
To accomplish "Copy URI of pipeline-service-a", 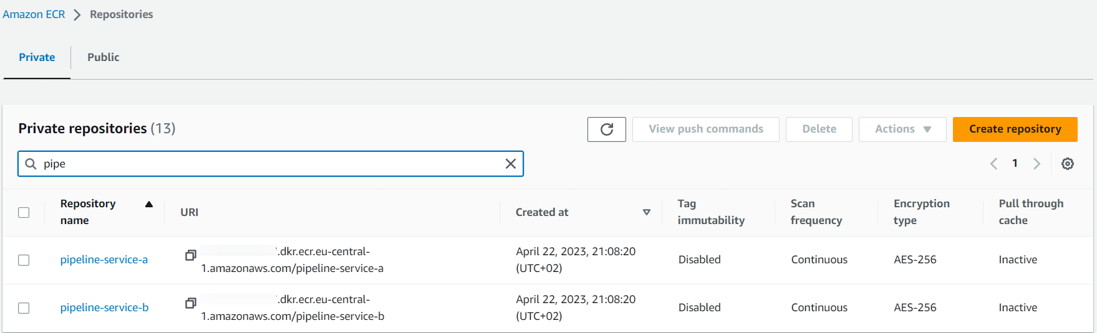I will (191, 255).
